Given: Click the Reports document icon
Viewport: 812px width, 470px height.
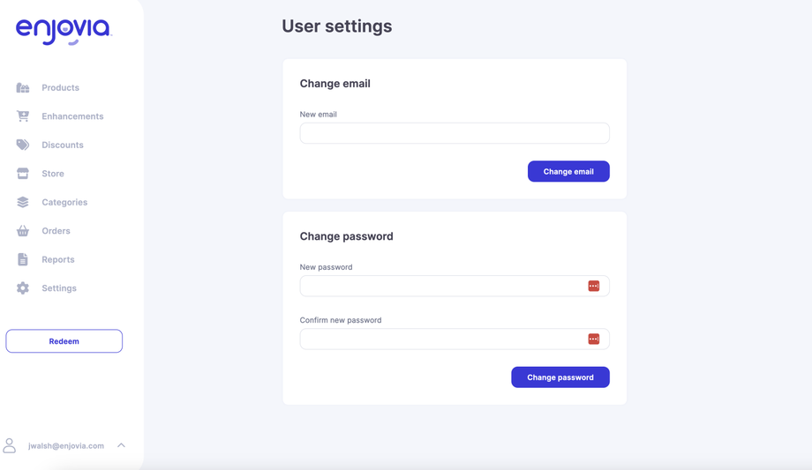Looking at the screenshot, I should point(23,259).
